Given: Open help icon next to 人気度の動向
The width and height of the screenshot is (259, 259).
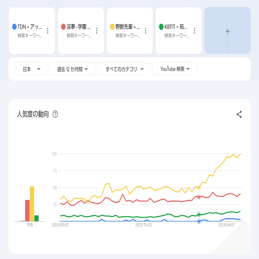Looking at the screenshot, I should (55, 114).
